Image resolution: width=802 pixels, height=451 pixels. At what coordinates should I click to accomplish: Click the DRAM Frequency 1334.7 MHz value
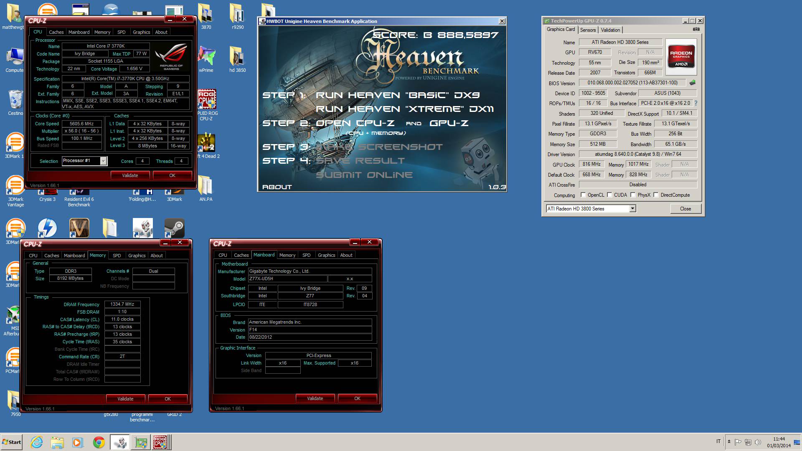tap(122, 304)
